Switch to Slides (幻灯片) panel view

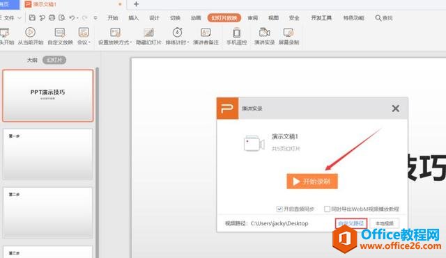pos(54,61)
